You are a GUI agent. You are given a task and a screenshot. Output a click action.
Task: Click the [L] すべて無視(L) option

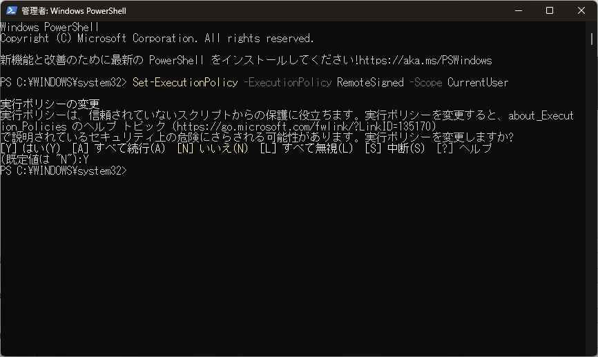click(x=306, y=148)
